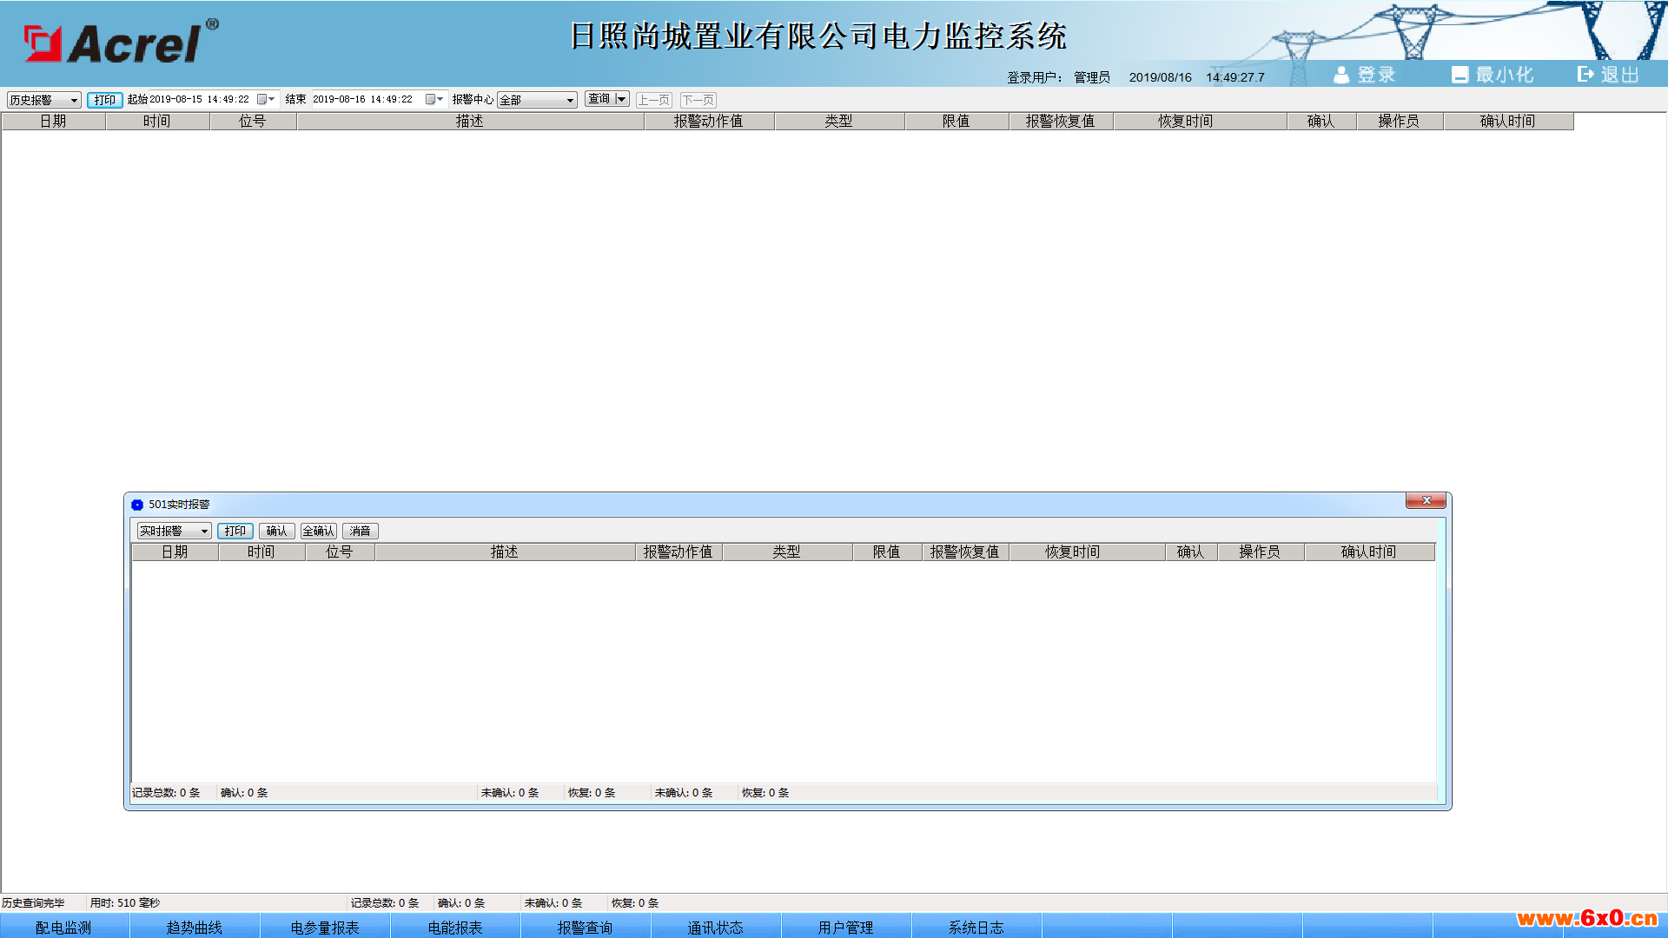Expand the 历史报警 type dropdown
Screen dimensions: 1668x938
point(74,100)
